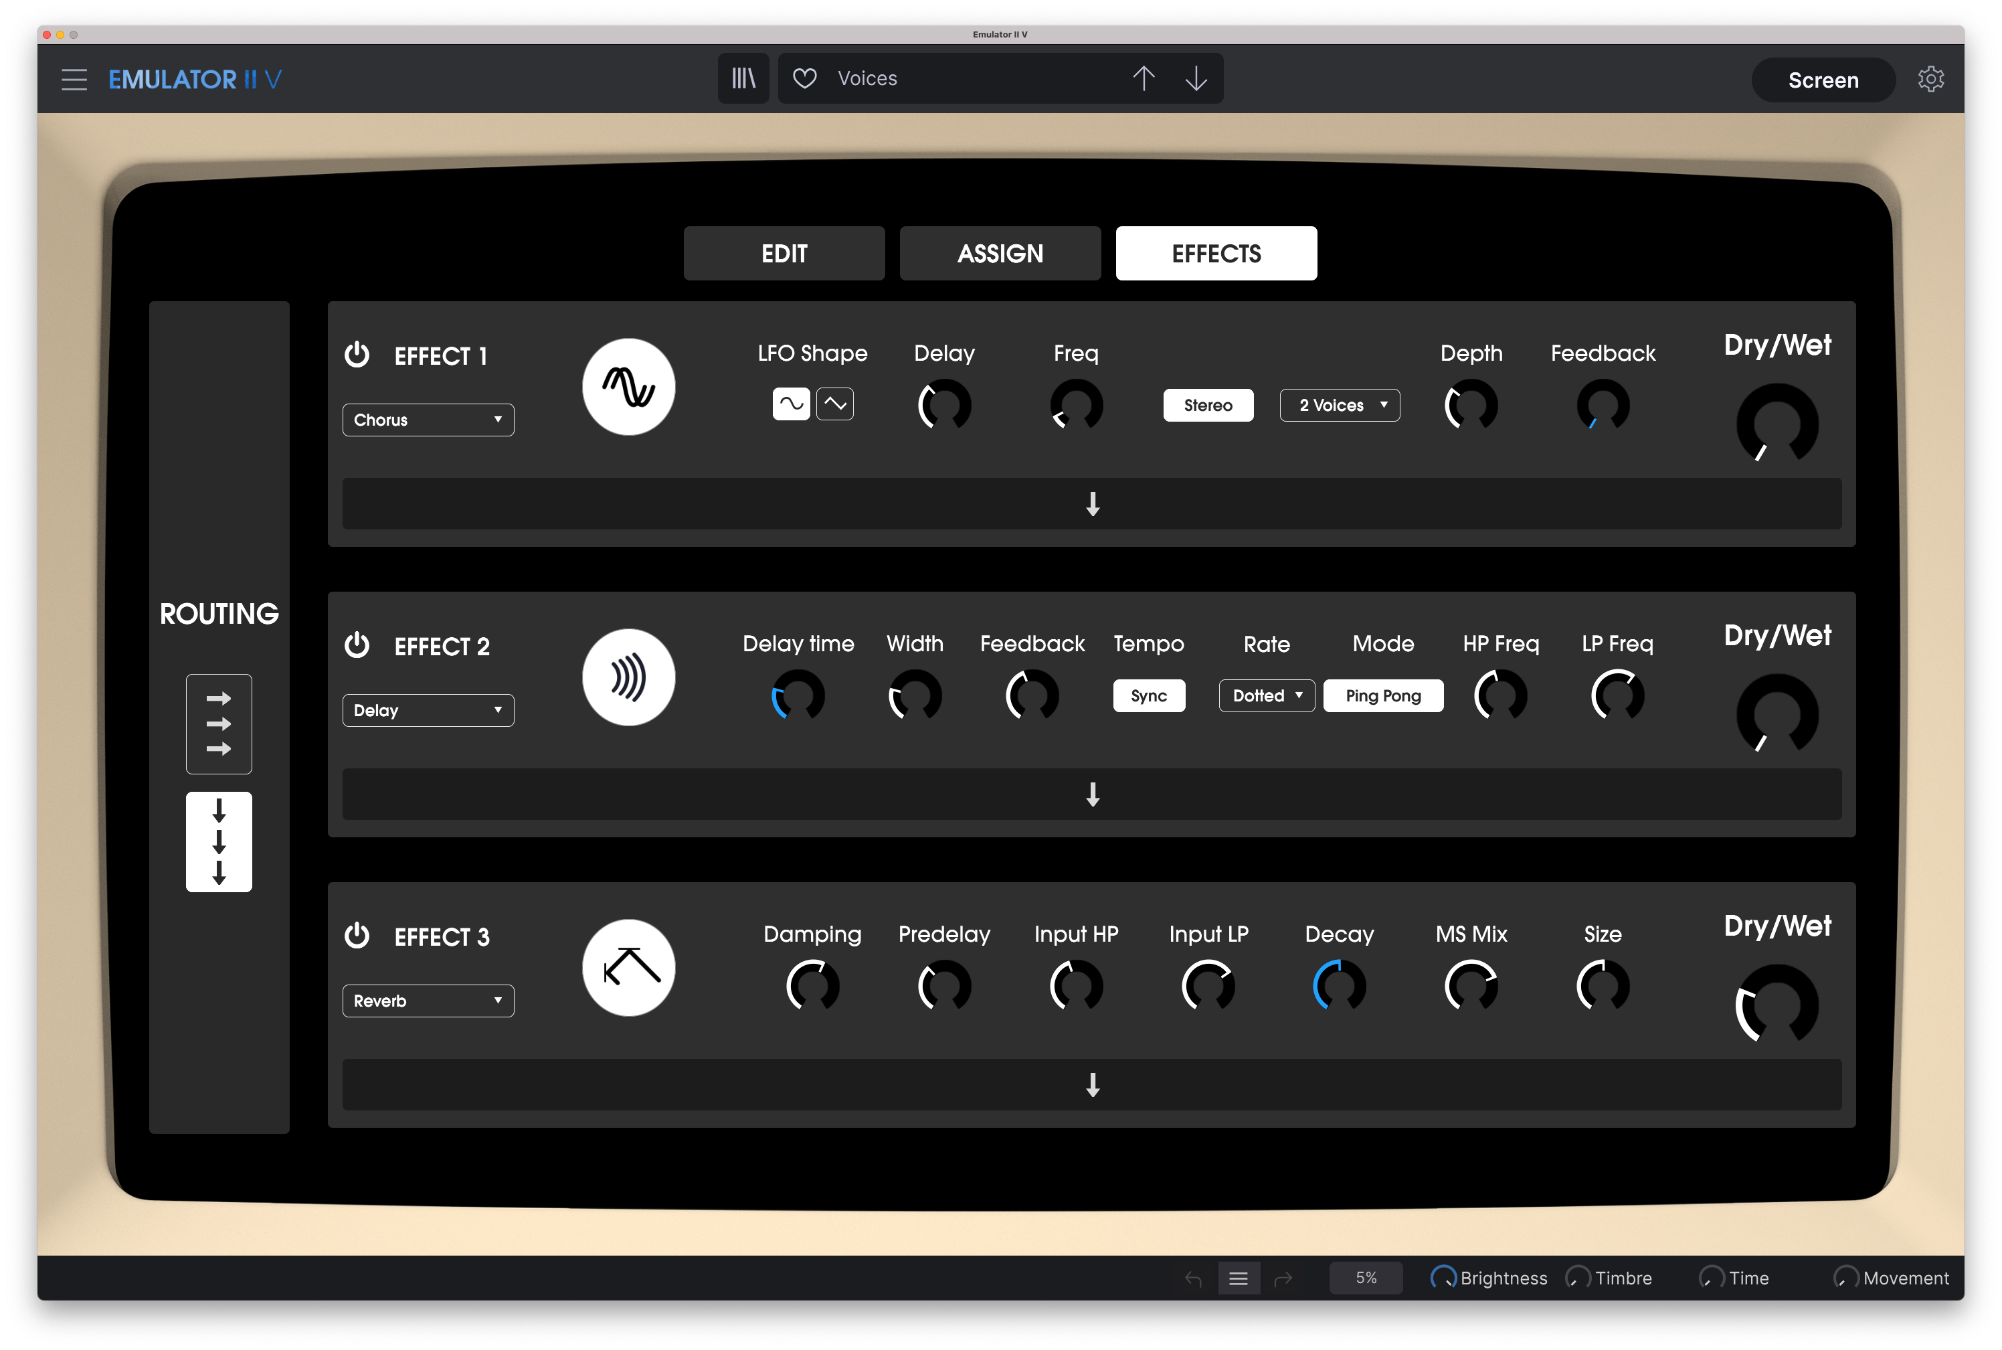The width and height of the screenshot is (2002, 1350).
Task: Open Delay effect type dropdown
Action: [428, 710]
